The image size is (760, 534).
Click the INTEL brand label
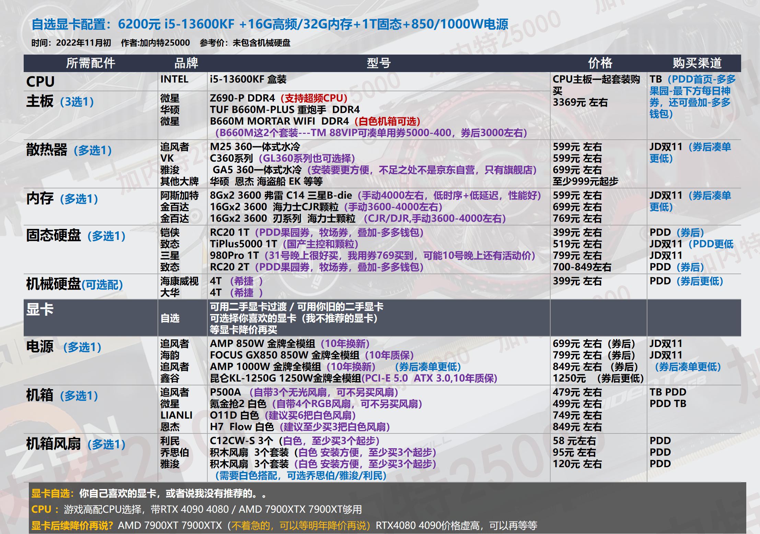[174, 80]
